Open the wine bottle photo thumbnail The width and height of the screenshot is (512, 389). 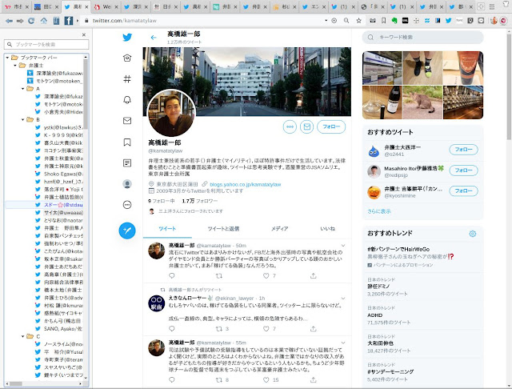[x=382, y=102]
